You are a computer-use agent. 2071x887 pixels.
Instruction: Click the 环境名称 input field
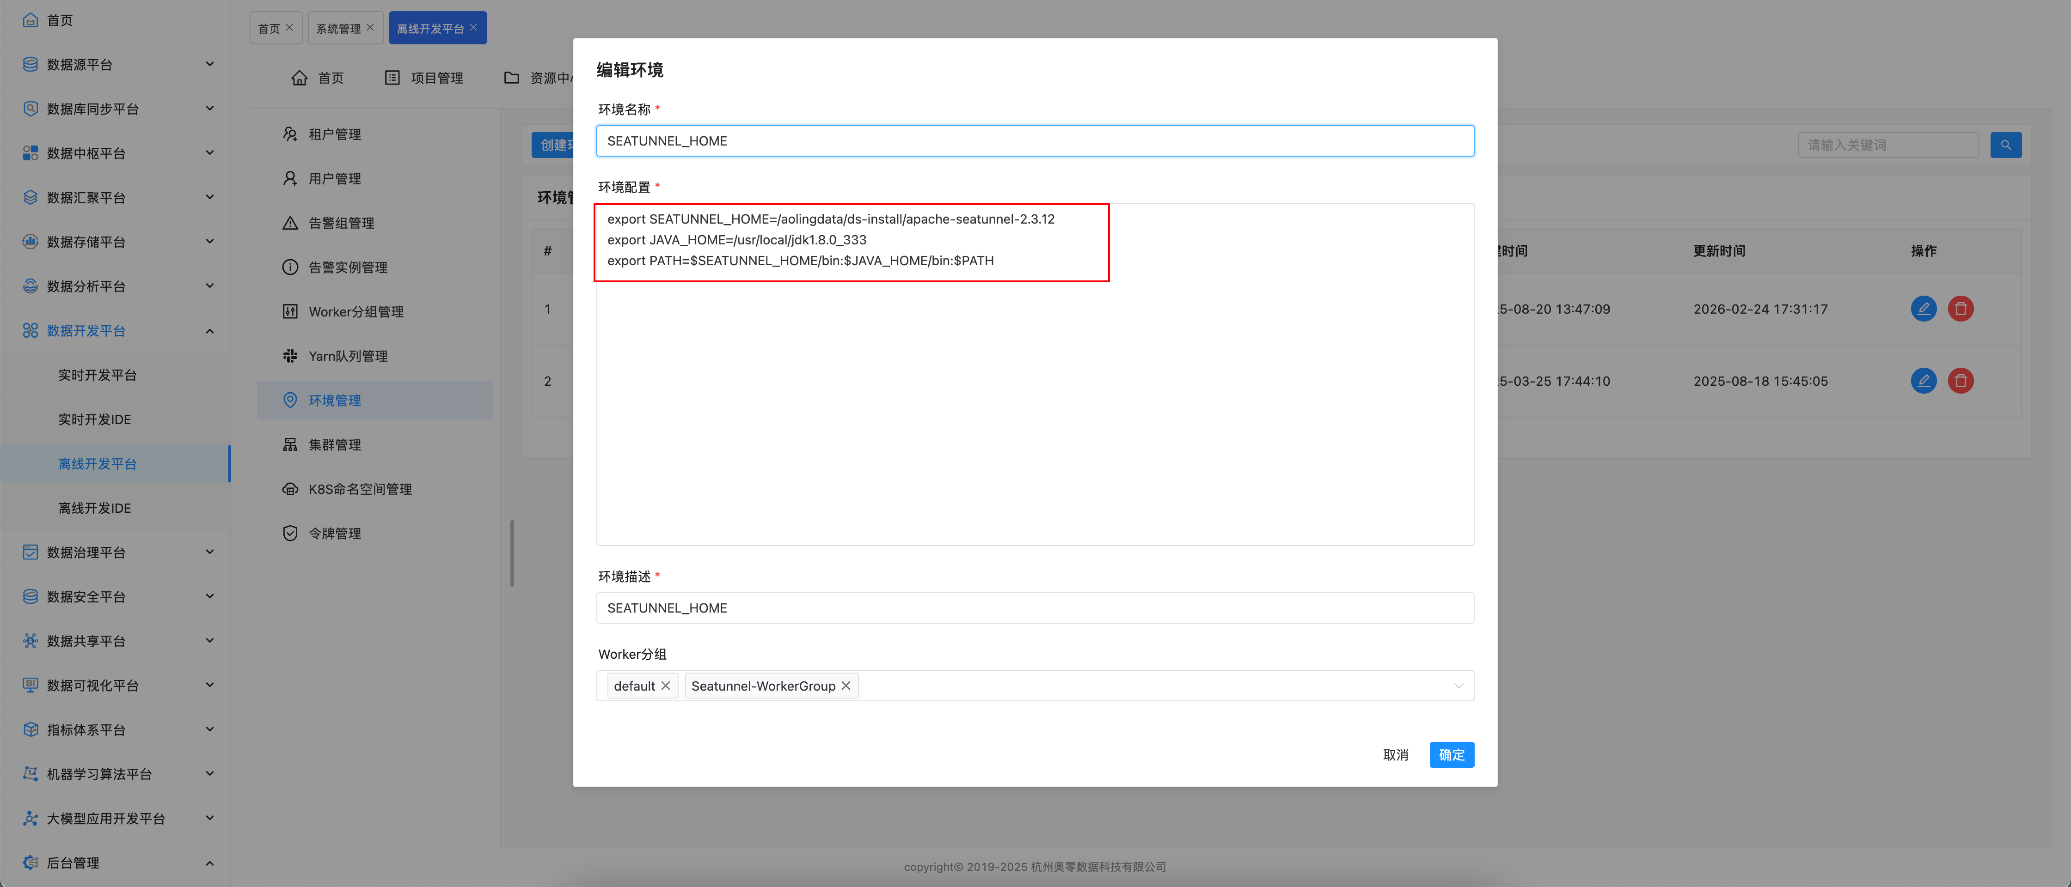(x=1034, y=141)
